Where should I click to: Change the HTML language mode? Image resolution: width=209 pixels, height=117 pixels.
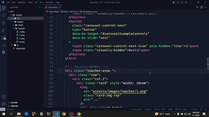[170, 109]
